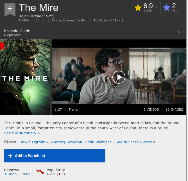Click the gold IMDb rating star

[x=138, y=8]
